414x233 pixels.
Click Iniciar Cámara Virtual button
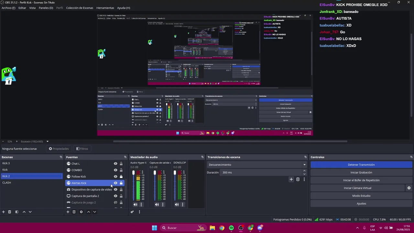[357, 188]
